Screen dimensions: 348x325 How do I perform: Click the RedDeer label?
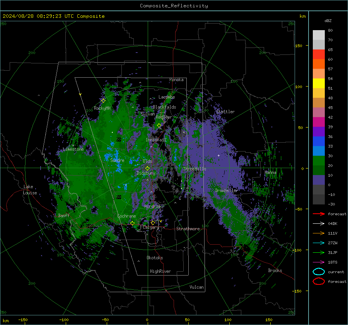pyautogui.click(x=164, y=117)
